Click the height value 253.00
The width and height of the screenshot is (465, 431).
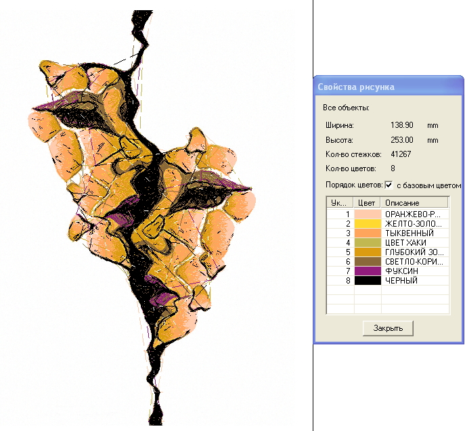click(402, 139)
